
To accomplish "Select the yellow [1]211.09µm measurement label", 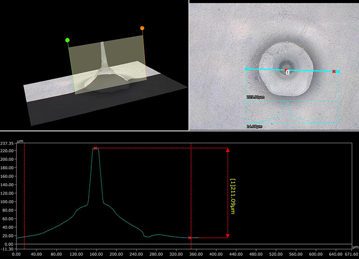I will 233,193.
